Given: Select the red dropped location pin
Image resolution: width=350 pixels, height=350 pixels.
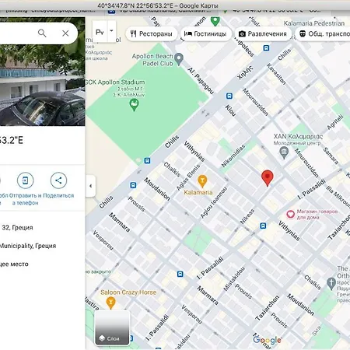Looking at the screenshot, I should [x=268, y=178].
